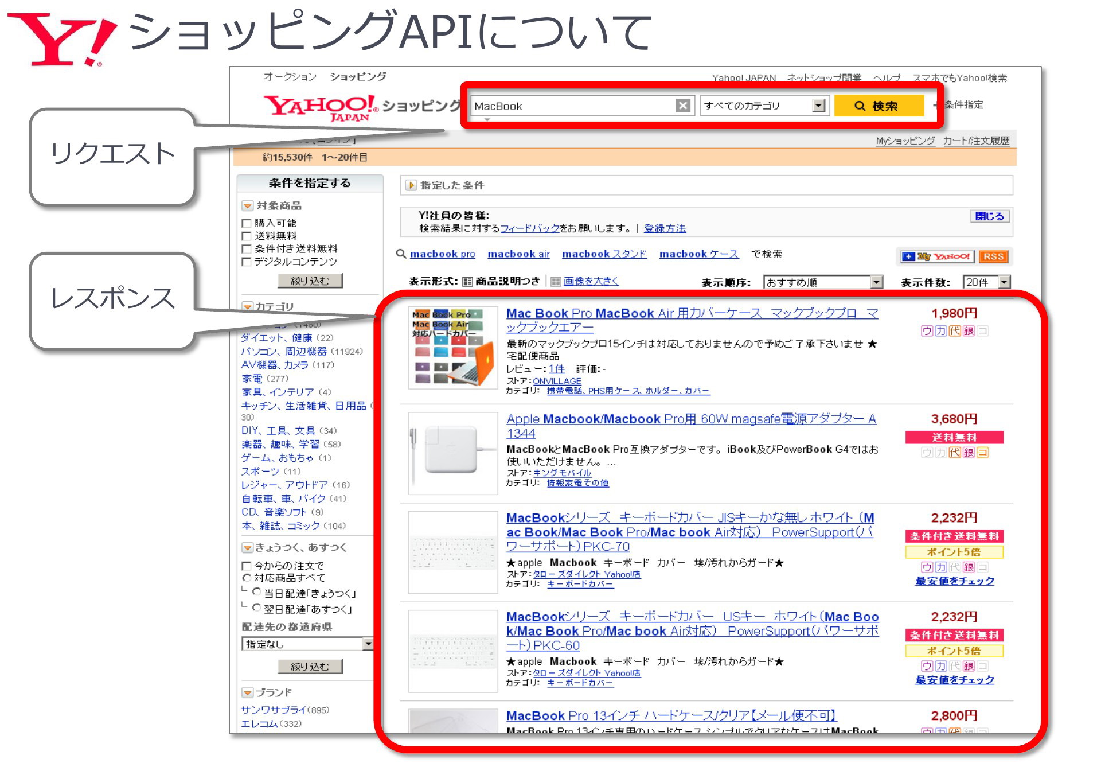This screenshot has width=1101, height=763.
Task: Search suggestion macbook スタンド
Action: pos(604,254)
